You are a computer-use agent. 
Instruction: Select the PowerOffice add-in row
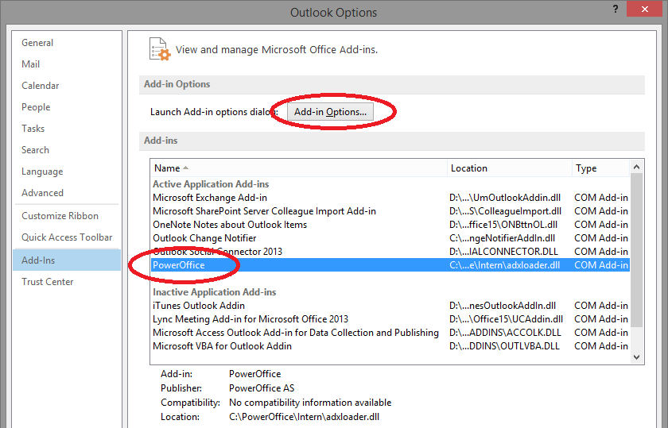tap(390, 265)
